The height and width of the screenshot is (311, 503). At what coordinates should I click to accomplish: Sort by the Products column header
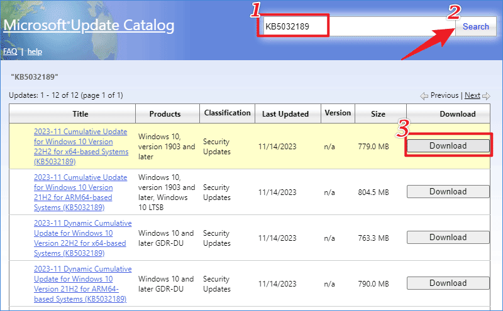tap(165, 114)
